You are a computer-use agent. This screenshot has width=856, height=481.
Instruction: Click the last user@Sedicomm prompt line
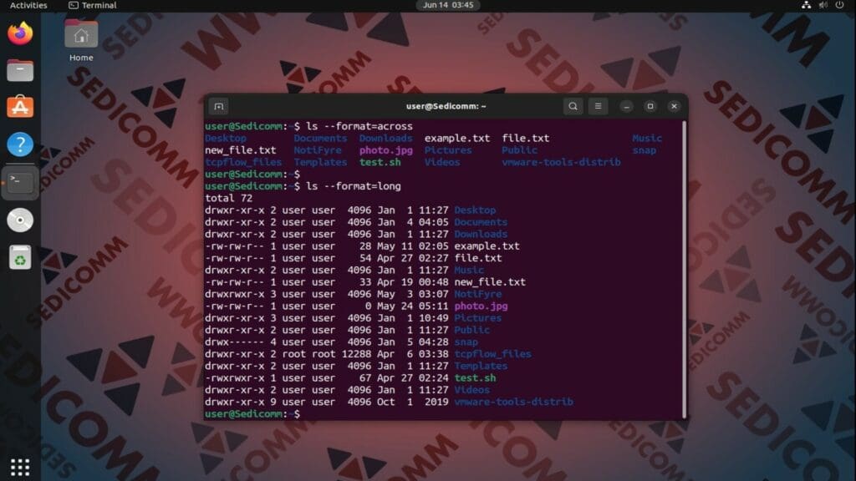(252, 414)
